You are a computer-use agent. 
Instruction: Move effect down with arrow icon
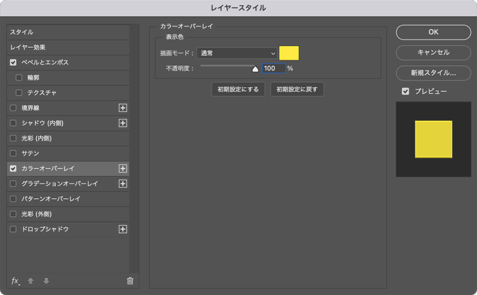[x=46, y=281]
